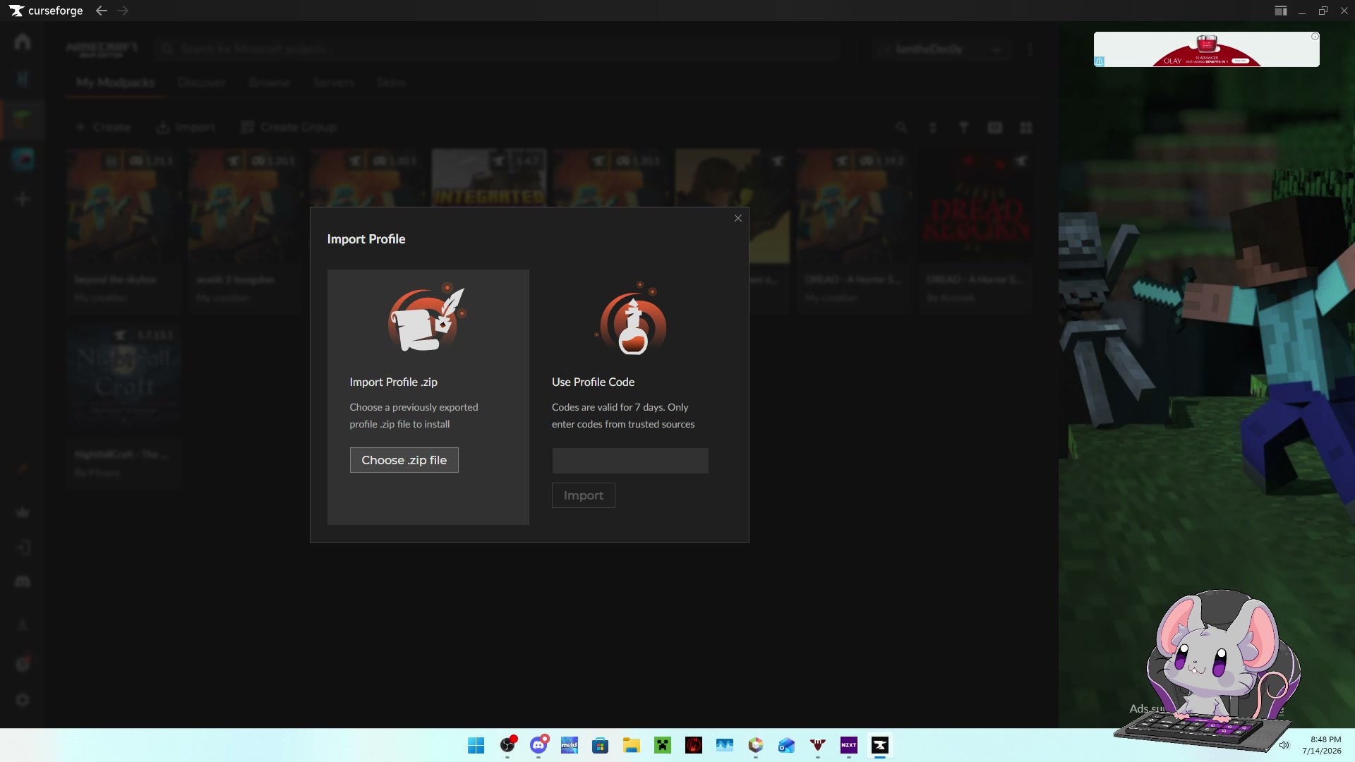1355x762 pixels.
Task: Click the Import button in modpack toolbar
Action: 186,127
